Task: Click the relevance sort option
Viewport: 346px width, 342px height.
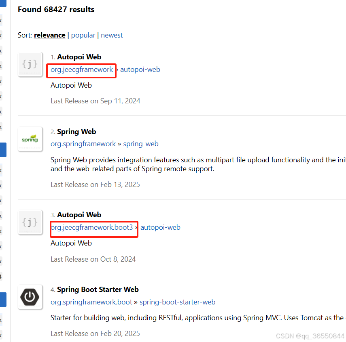Action: point(49,35)
